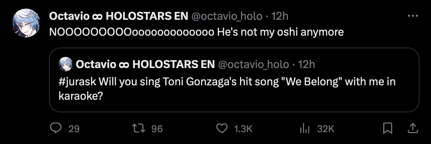Click the @octavio_holo handle inside quoted tweet
Image resolution: width=431 pixels, height=144 pixels.
253,64
